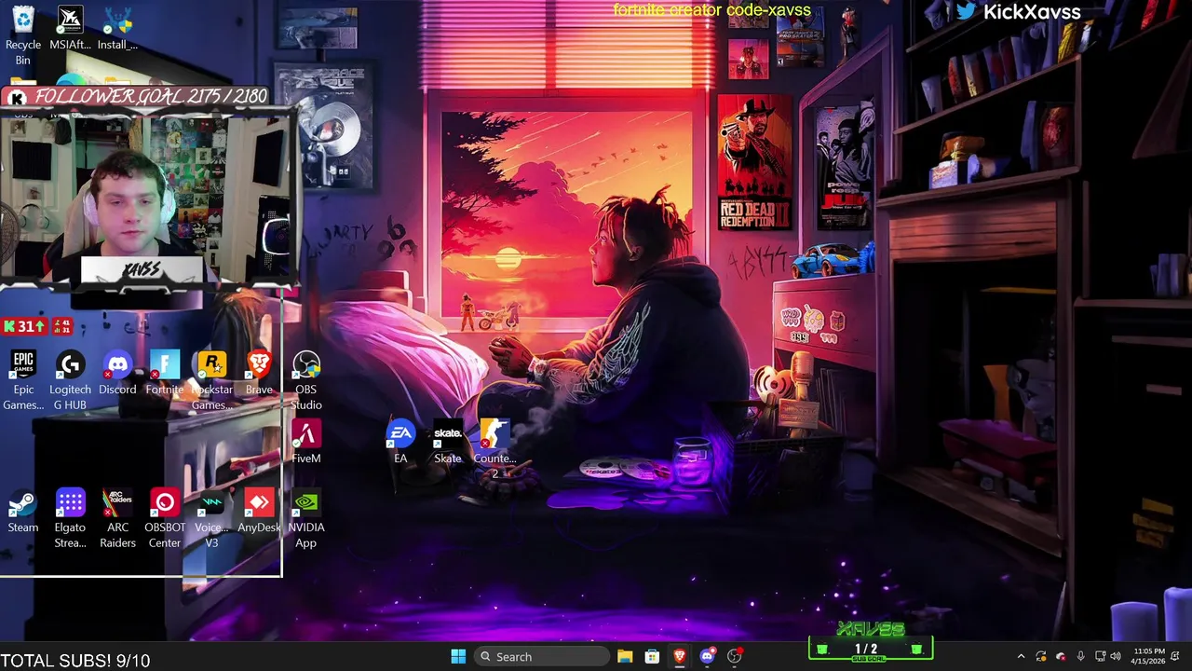Viewport: 1192px width, 671px height.
Task: Open the cloud tray icon with red mark
Action: tap(1061, 656)
